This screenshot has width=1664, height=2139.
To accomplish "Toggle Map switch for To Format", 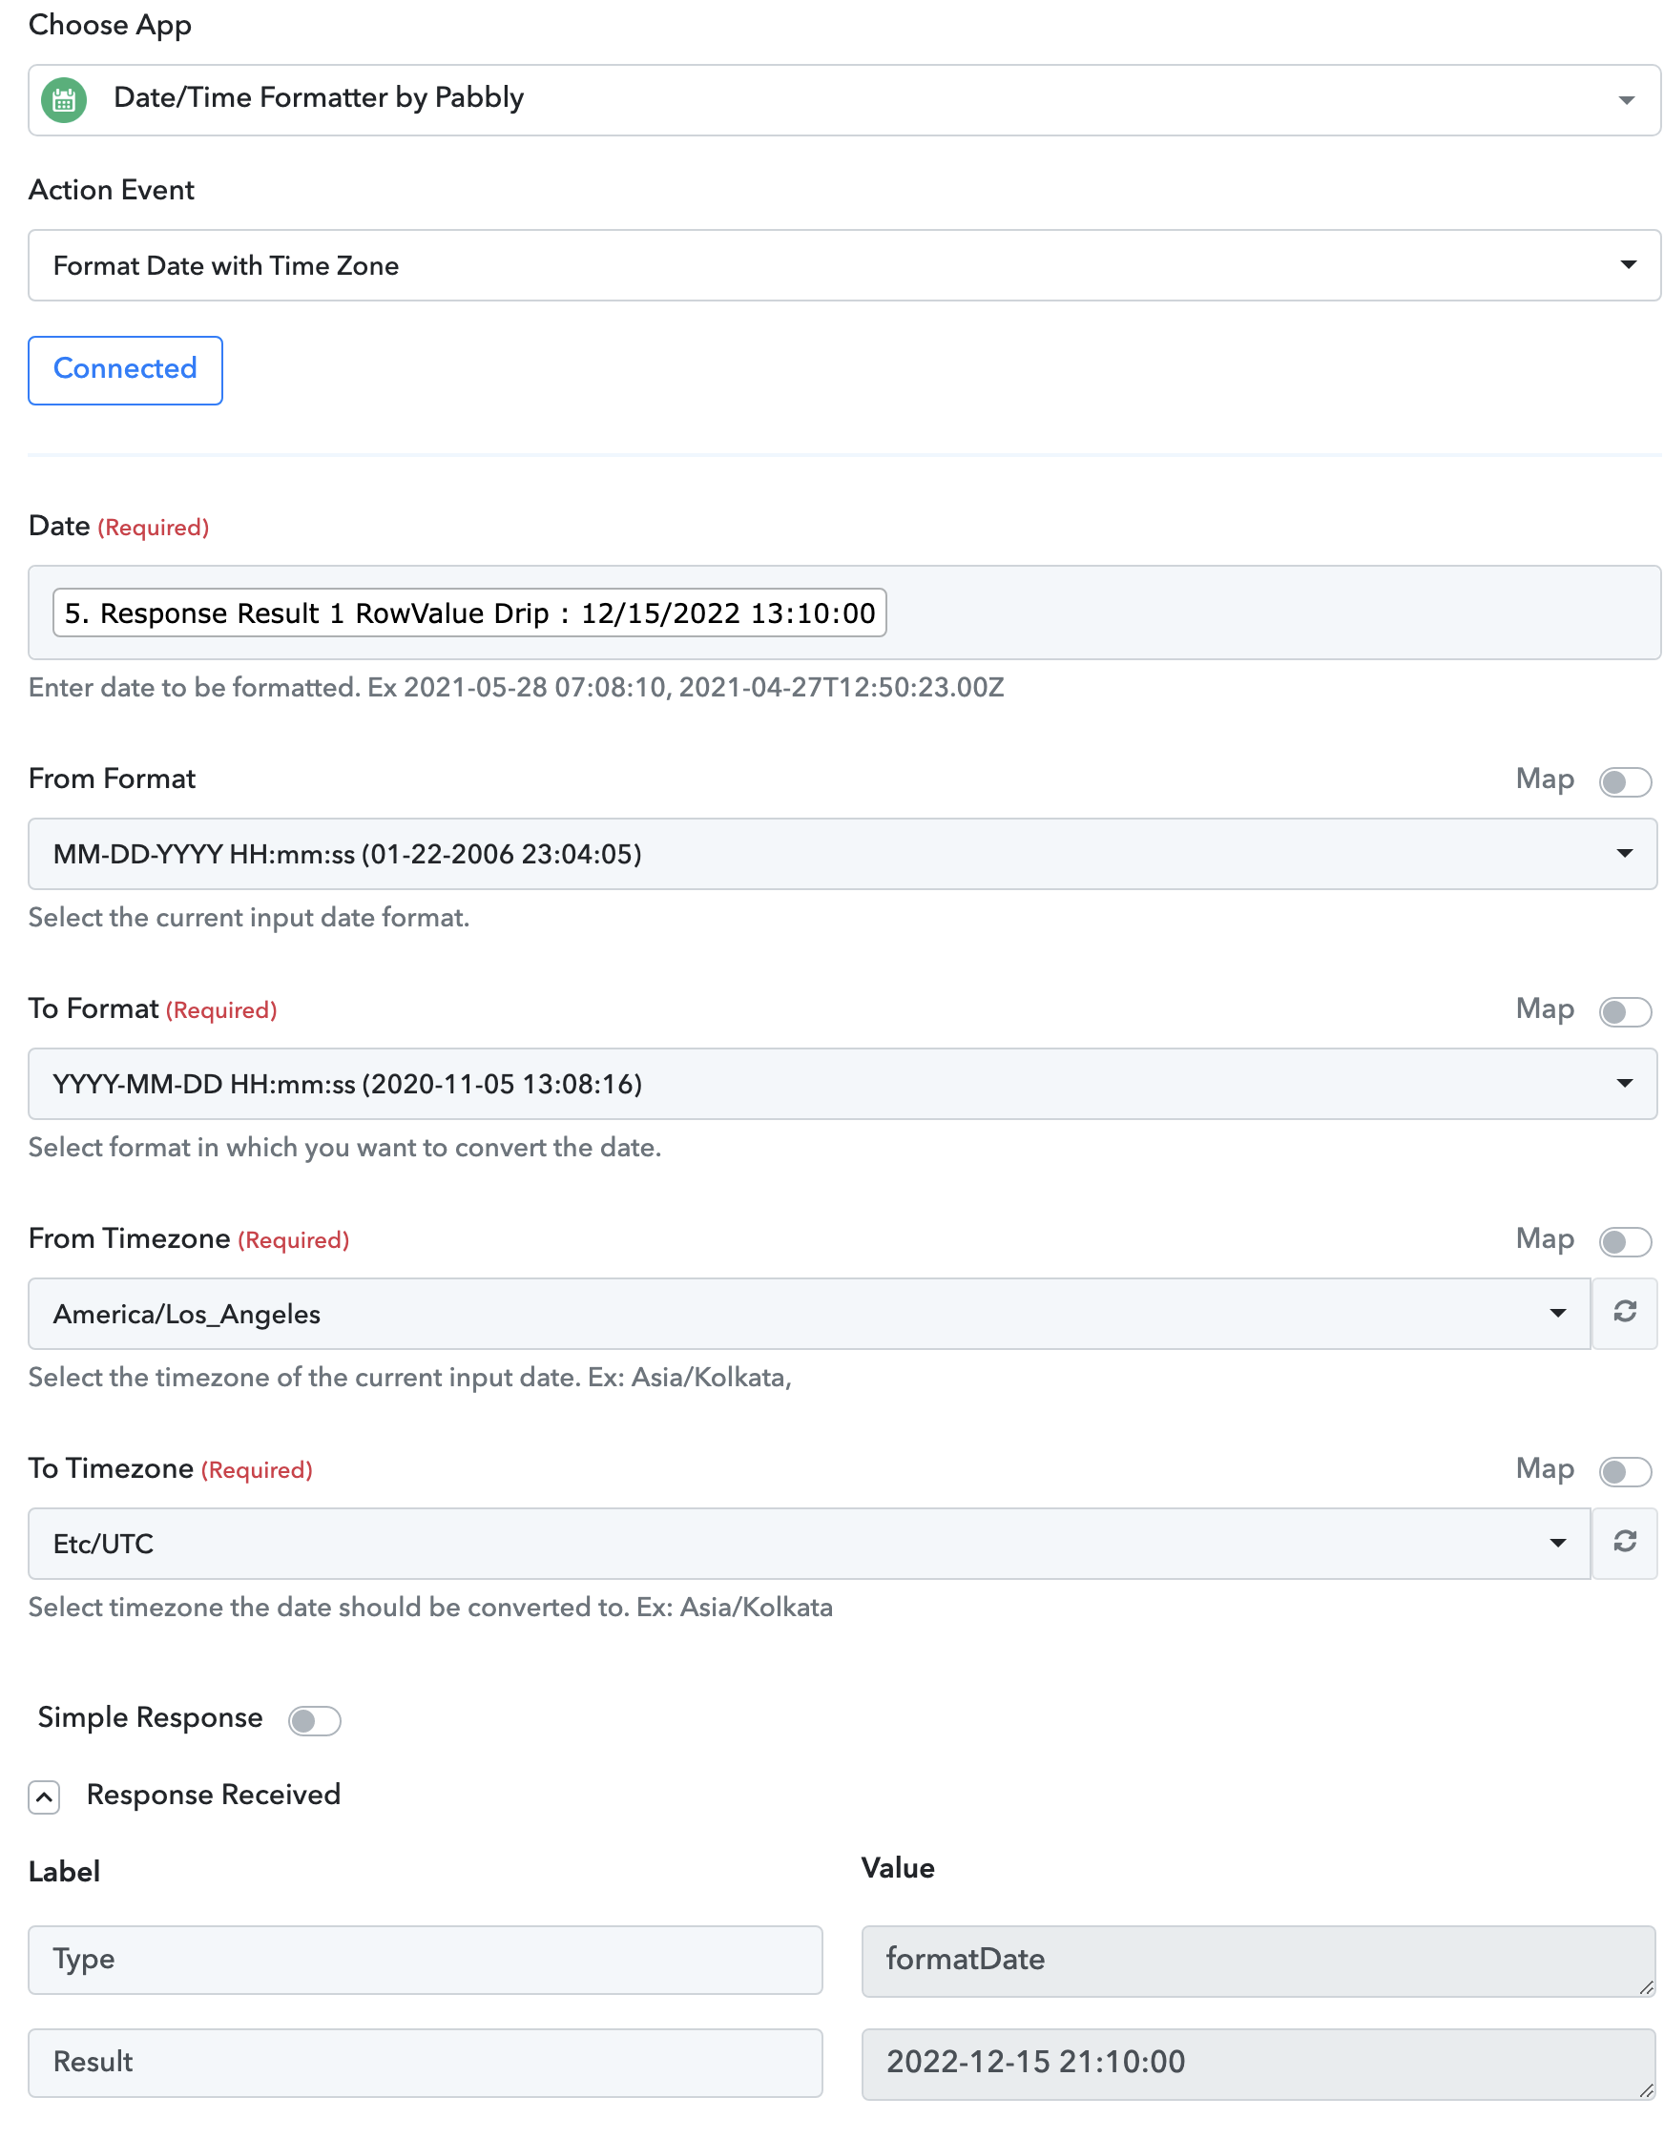I will tap(1626, 1012).
